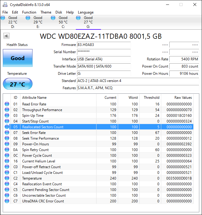Click the Transfer Mode SATA/600 field

tap(104, 66)
